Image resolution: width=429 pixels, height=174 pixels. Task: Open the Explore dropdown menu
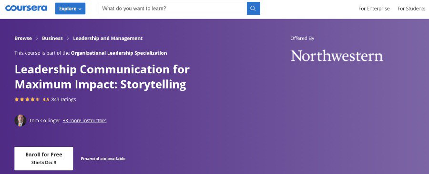(71, 9)
